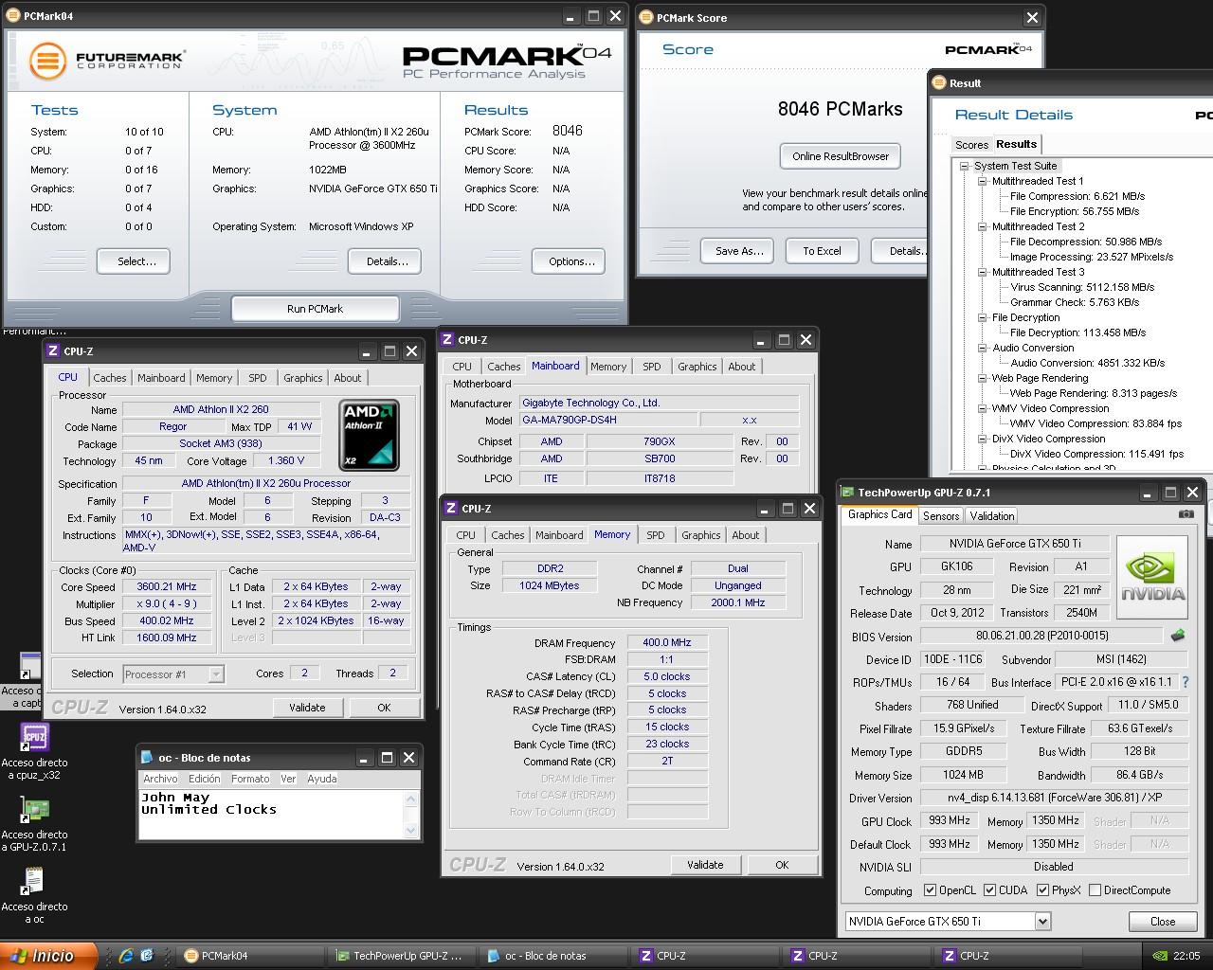Viewport: 1213px width, 970px height.
Task: Open the Graphics tab in CPU-Z Mainboard window
Action: (x=697, y=367)
